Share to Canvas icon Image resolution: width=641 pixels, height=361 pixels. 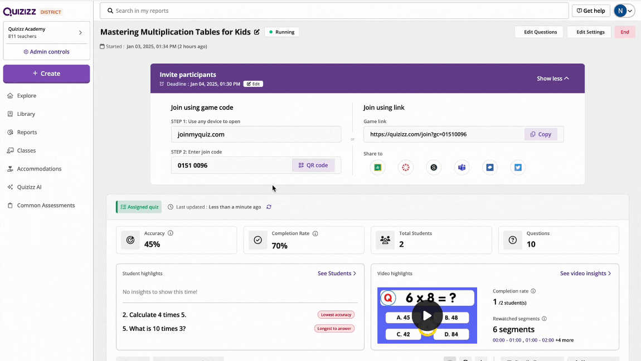[406, 168]
